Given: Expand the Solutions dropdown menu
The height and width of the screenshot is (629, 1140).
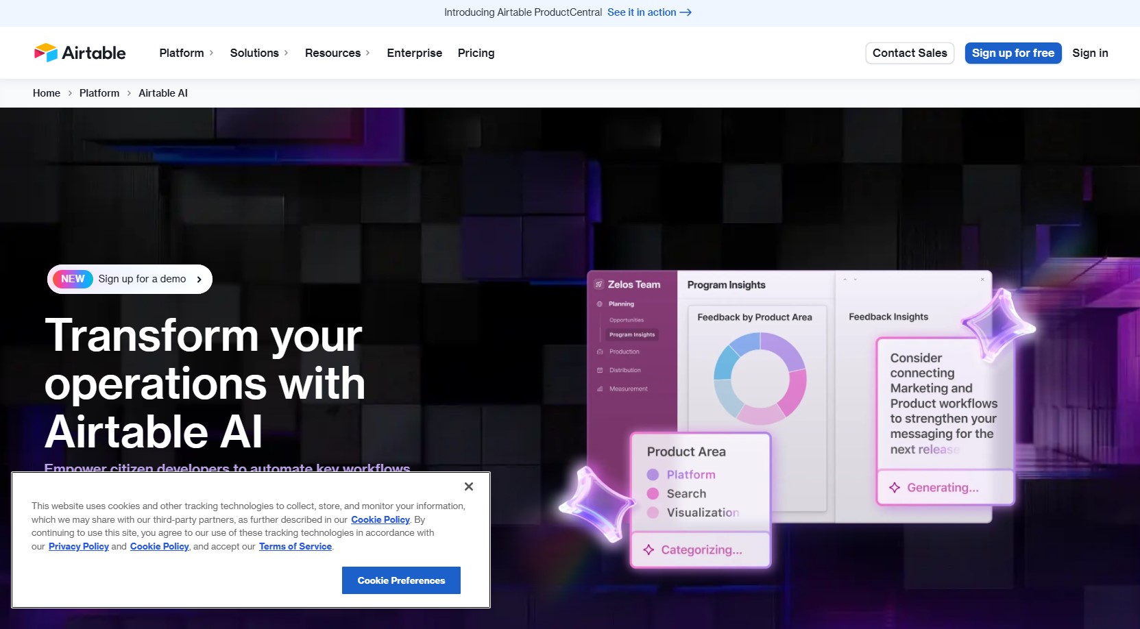Looking at the screenshot, I should coord(259,53).
